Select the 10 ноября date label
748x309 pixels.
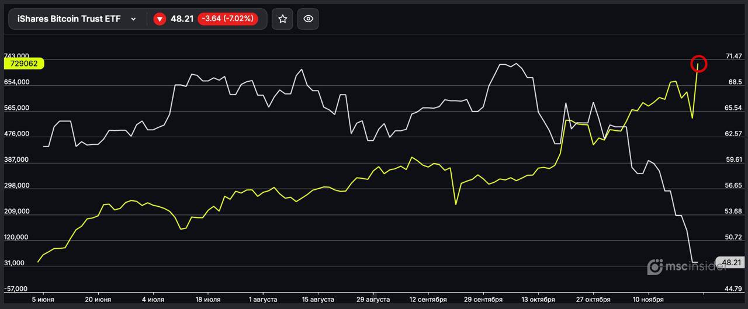pos(648,300)
